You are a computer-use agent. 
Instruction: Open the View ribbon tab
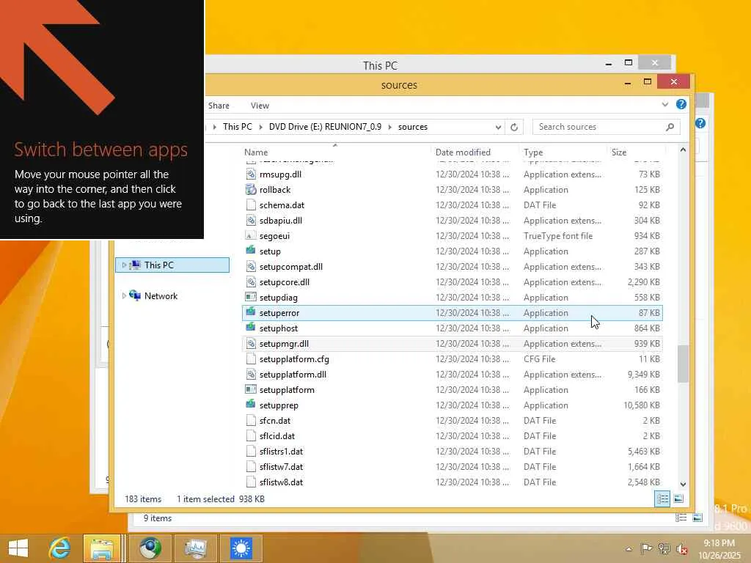260,106
